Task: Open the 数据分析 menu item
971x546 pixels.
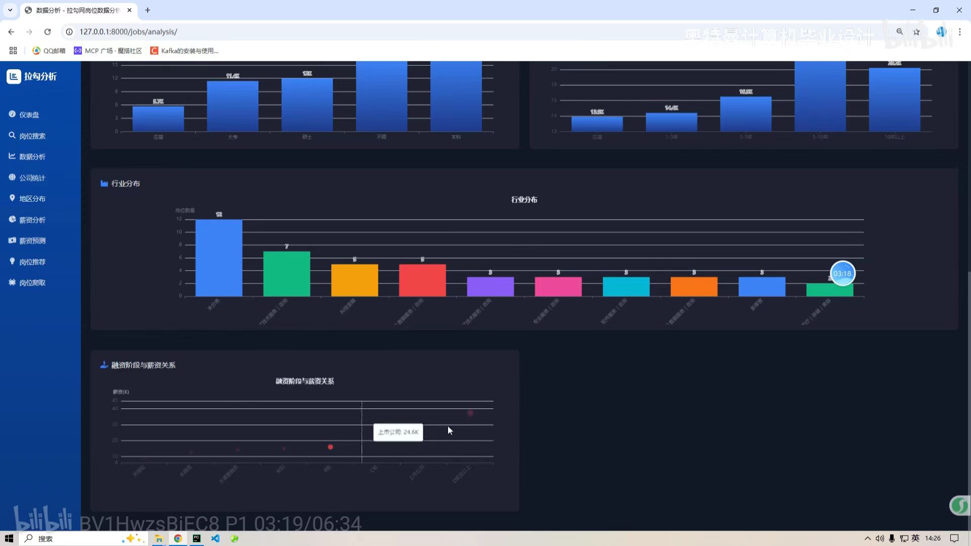Action: 32,157
